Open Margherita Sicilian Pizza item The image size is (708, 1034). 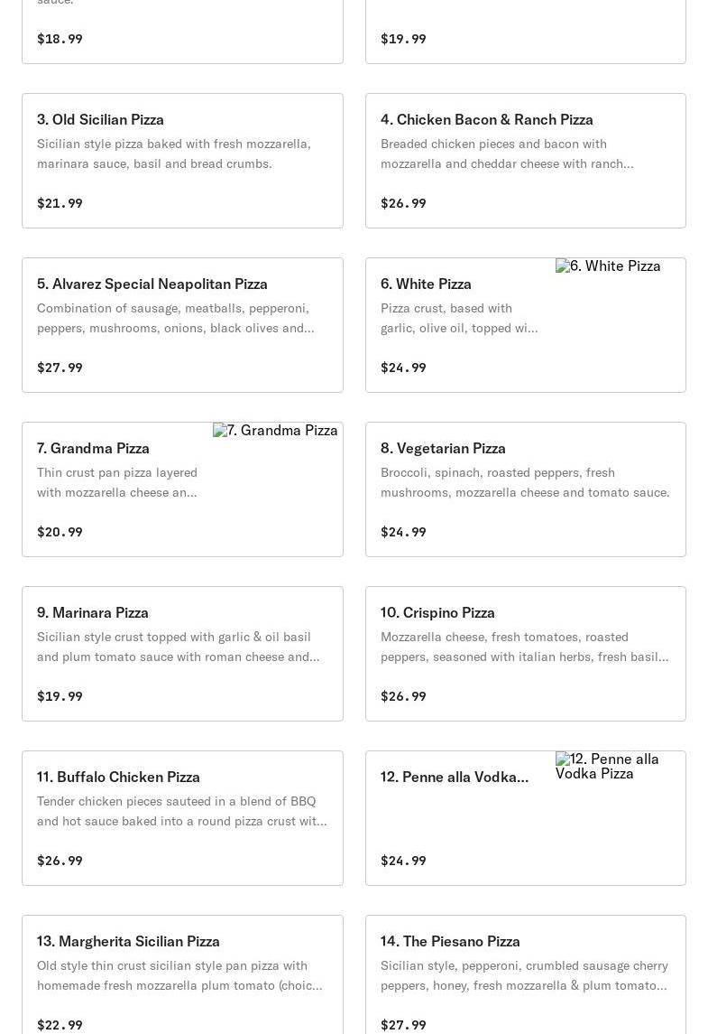click(x=128, y=941)
